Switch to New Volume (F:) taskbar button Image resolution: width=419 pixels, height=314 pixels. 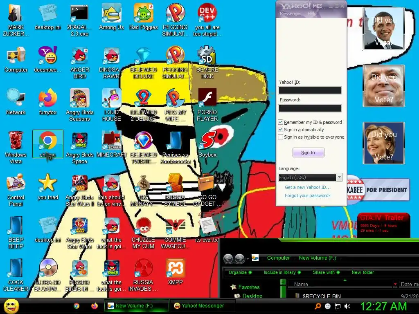point(137,306)
